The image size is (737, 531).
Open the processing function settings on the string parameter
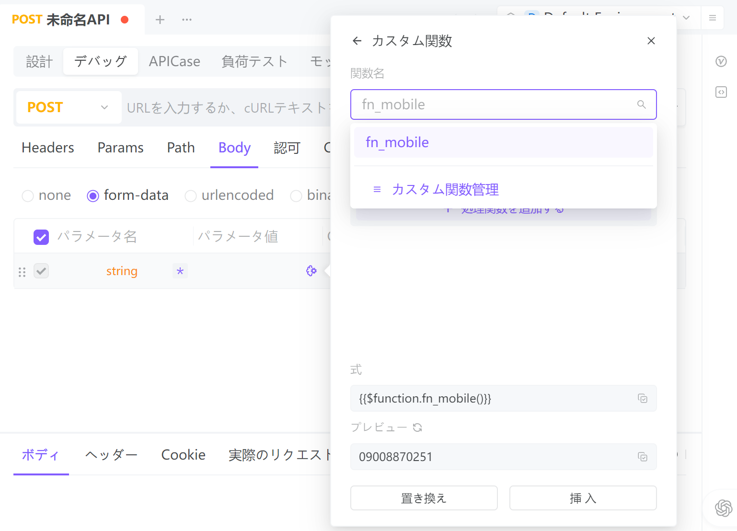pos(311,271)
